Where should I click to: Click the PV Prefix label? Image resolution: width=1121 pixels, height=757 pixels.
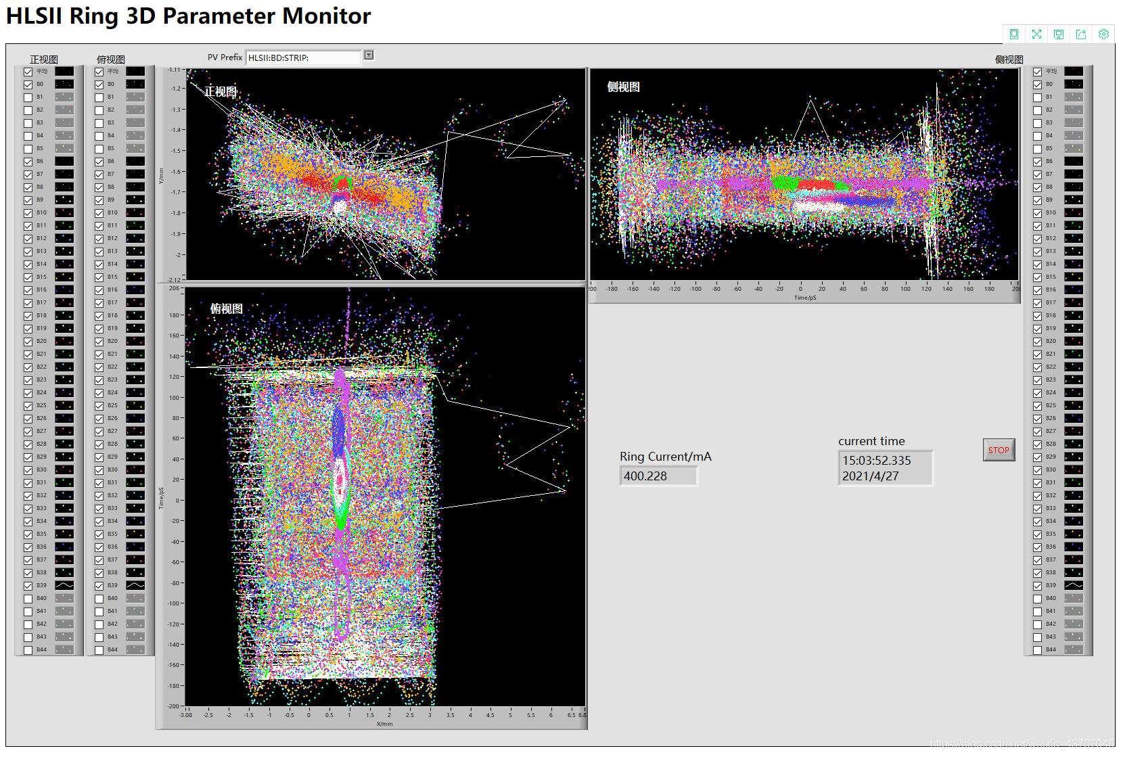coord(225,58)
